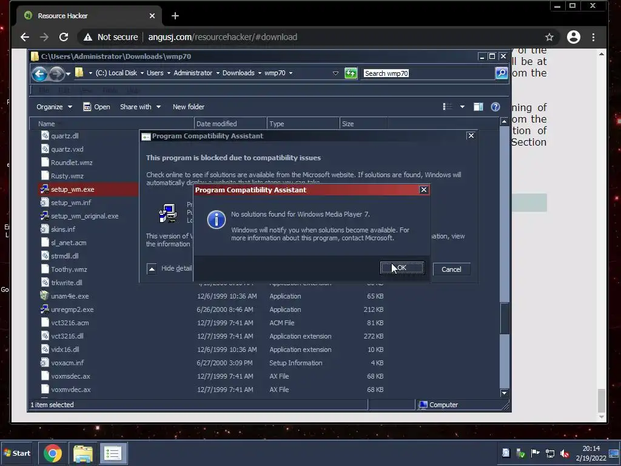Select the vct3216.acm file

(x=70, y=323)
